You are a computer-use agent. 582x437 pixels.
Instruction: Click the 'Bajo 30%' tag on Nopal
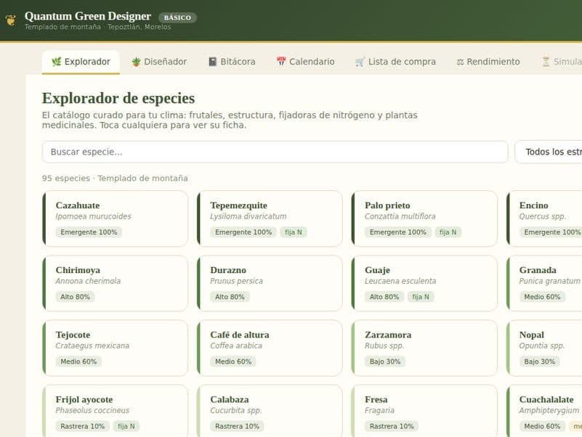click(539, 362)
